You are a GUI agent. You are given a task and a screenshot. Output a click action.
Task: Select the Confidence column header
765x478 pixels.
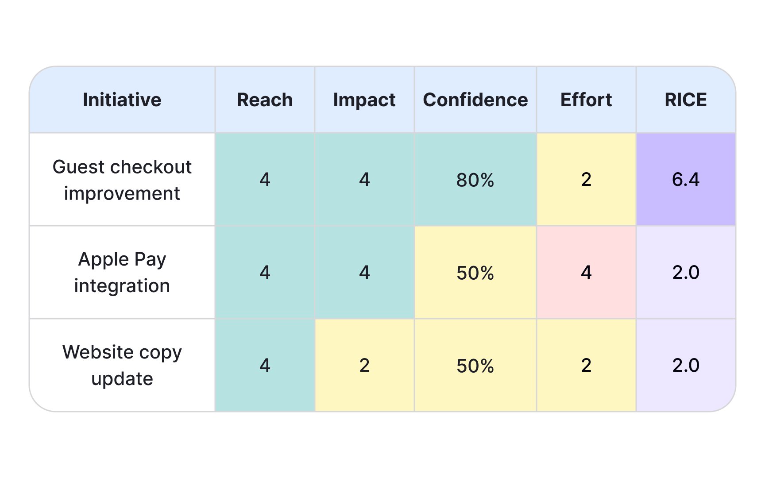475,100
